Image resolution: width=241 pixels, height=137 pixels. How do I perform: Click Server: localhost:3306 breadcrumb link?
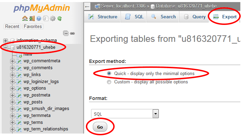pyautogui.click(x=123, y=6)
